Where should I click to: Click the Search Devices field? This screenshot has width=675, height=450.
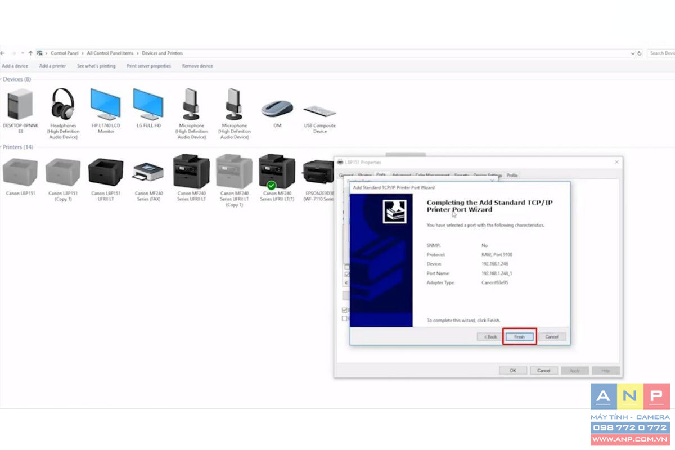(661, 53)
